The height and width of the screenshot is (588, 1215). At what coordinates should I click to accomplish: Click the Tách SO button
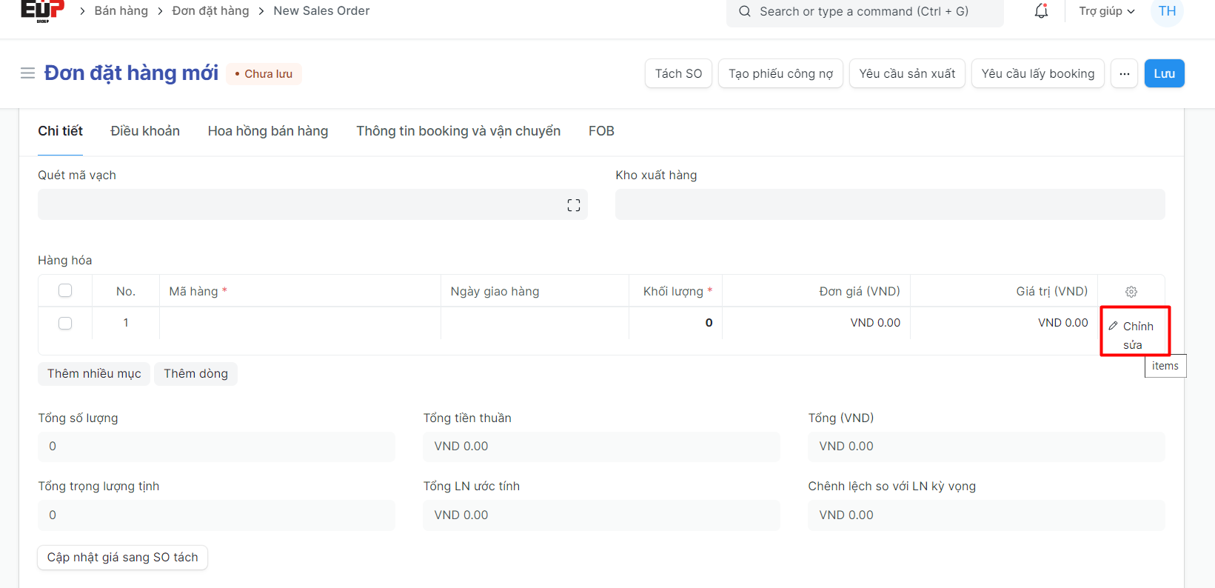(677, 73)
